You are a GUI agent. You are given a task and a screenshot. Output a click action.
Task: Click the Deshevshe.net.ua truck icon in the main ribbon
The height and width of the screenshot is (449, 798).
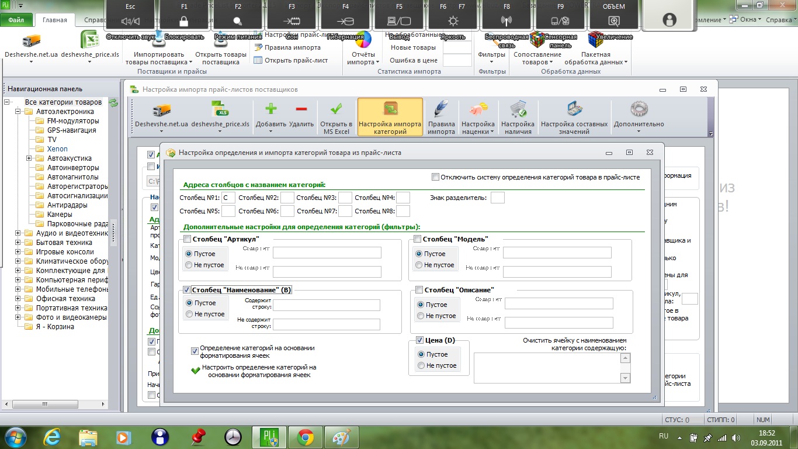point(31,41)
